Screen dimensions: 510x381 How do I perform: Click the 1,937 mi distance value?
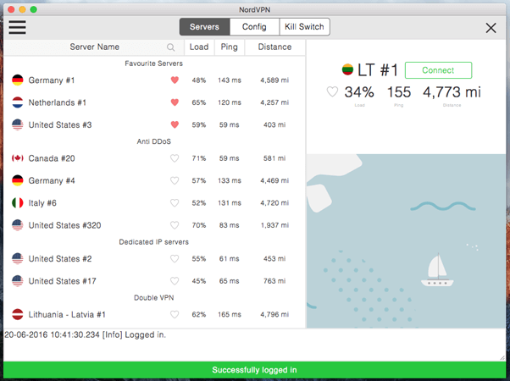tap(274, 225)
